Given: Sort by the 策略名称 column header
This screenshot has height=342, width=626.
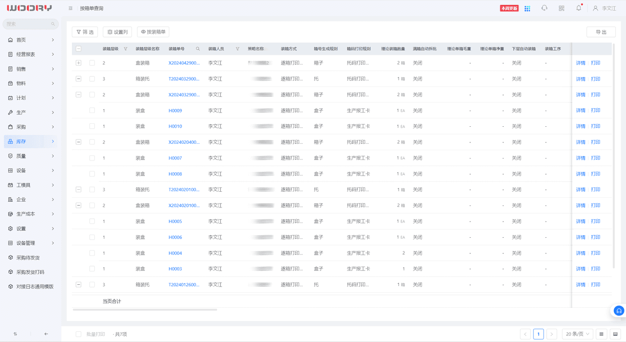Looking at the screenshot, I should click(x=255, y=49).
